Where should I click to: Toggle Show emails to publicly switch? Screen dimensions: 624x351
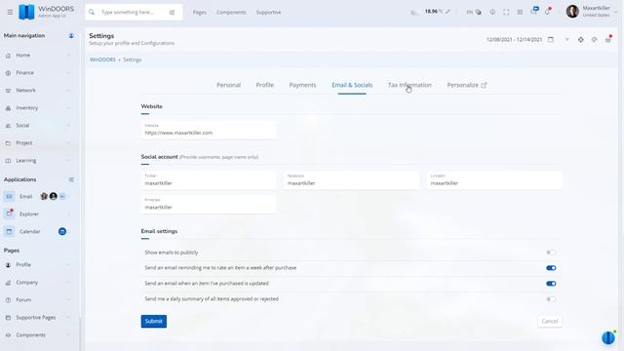point(551,253)
